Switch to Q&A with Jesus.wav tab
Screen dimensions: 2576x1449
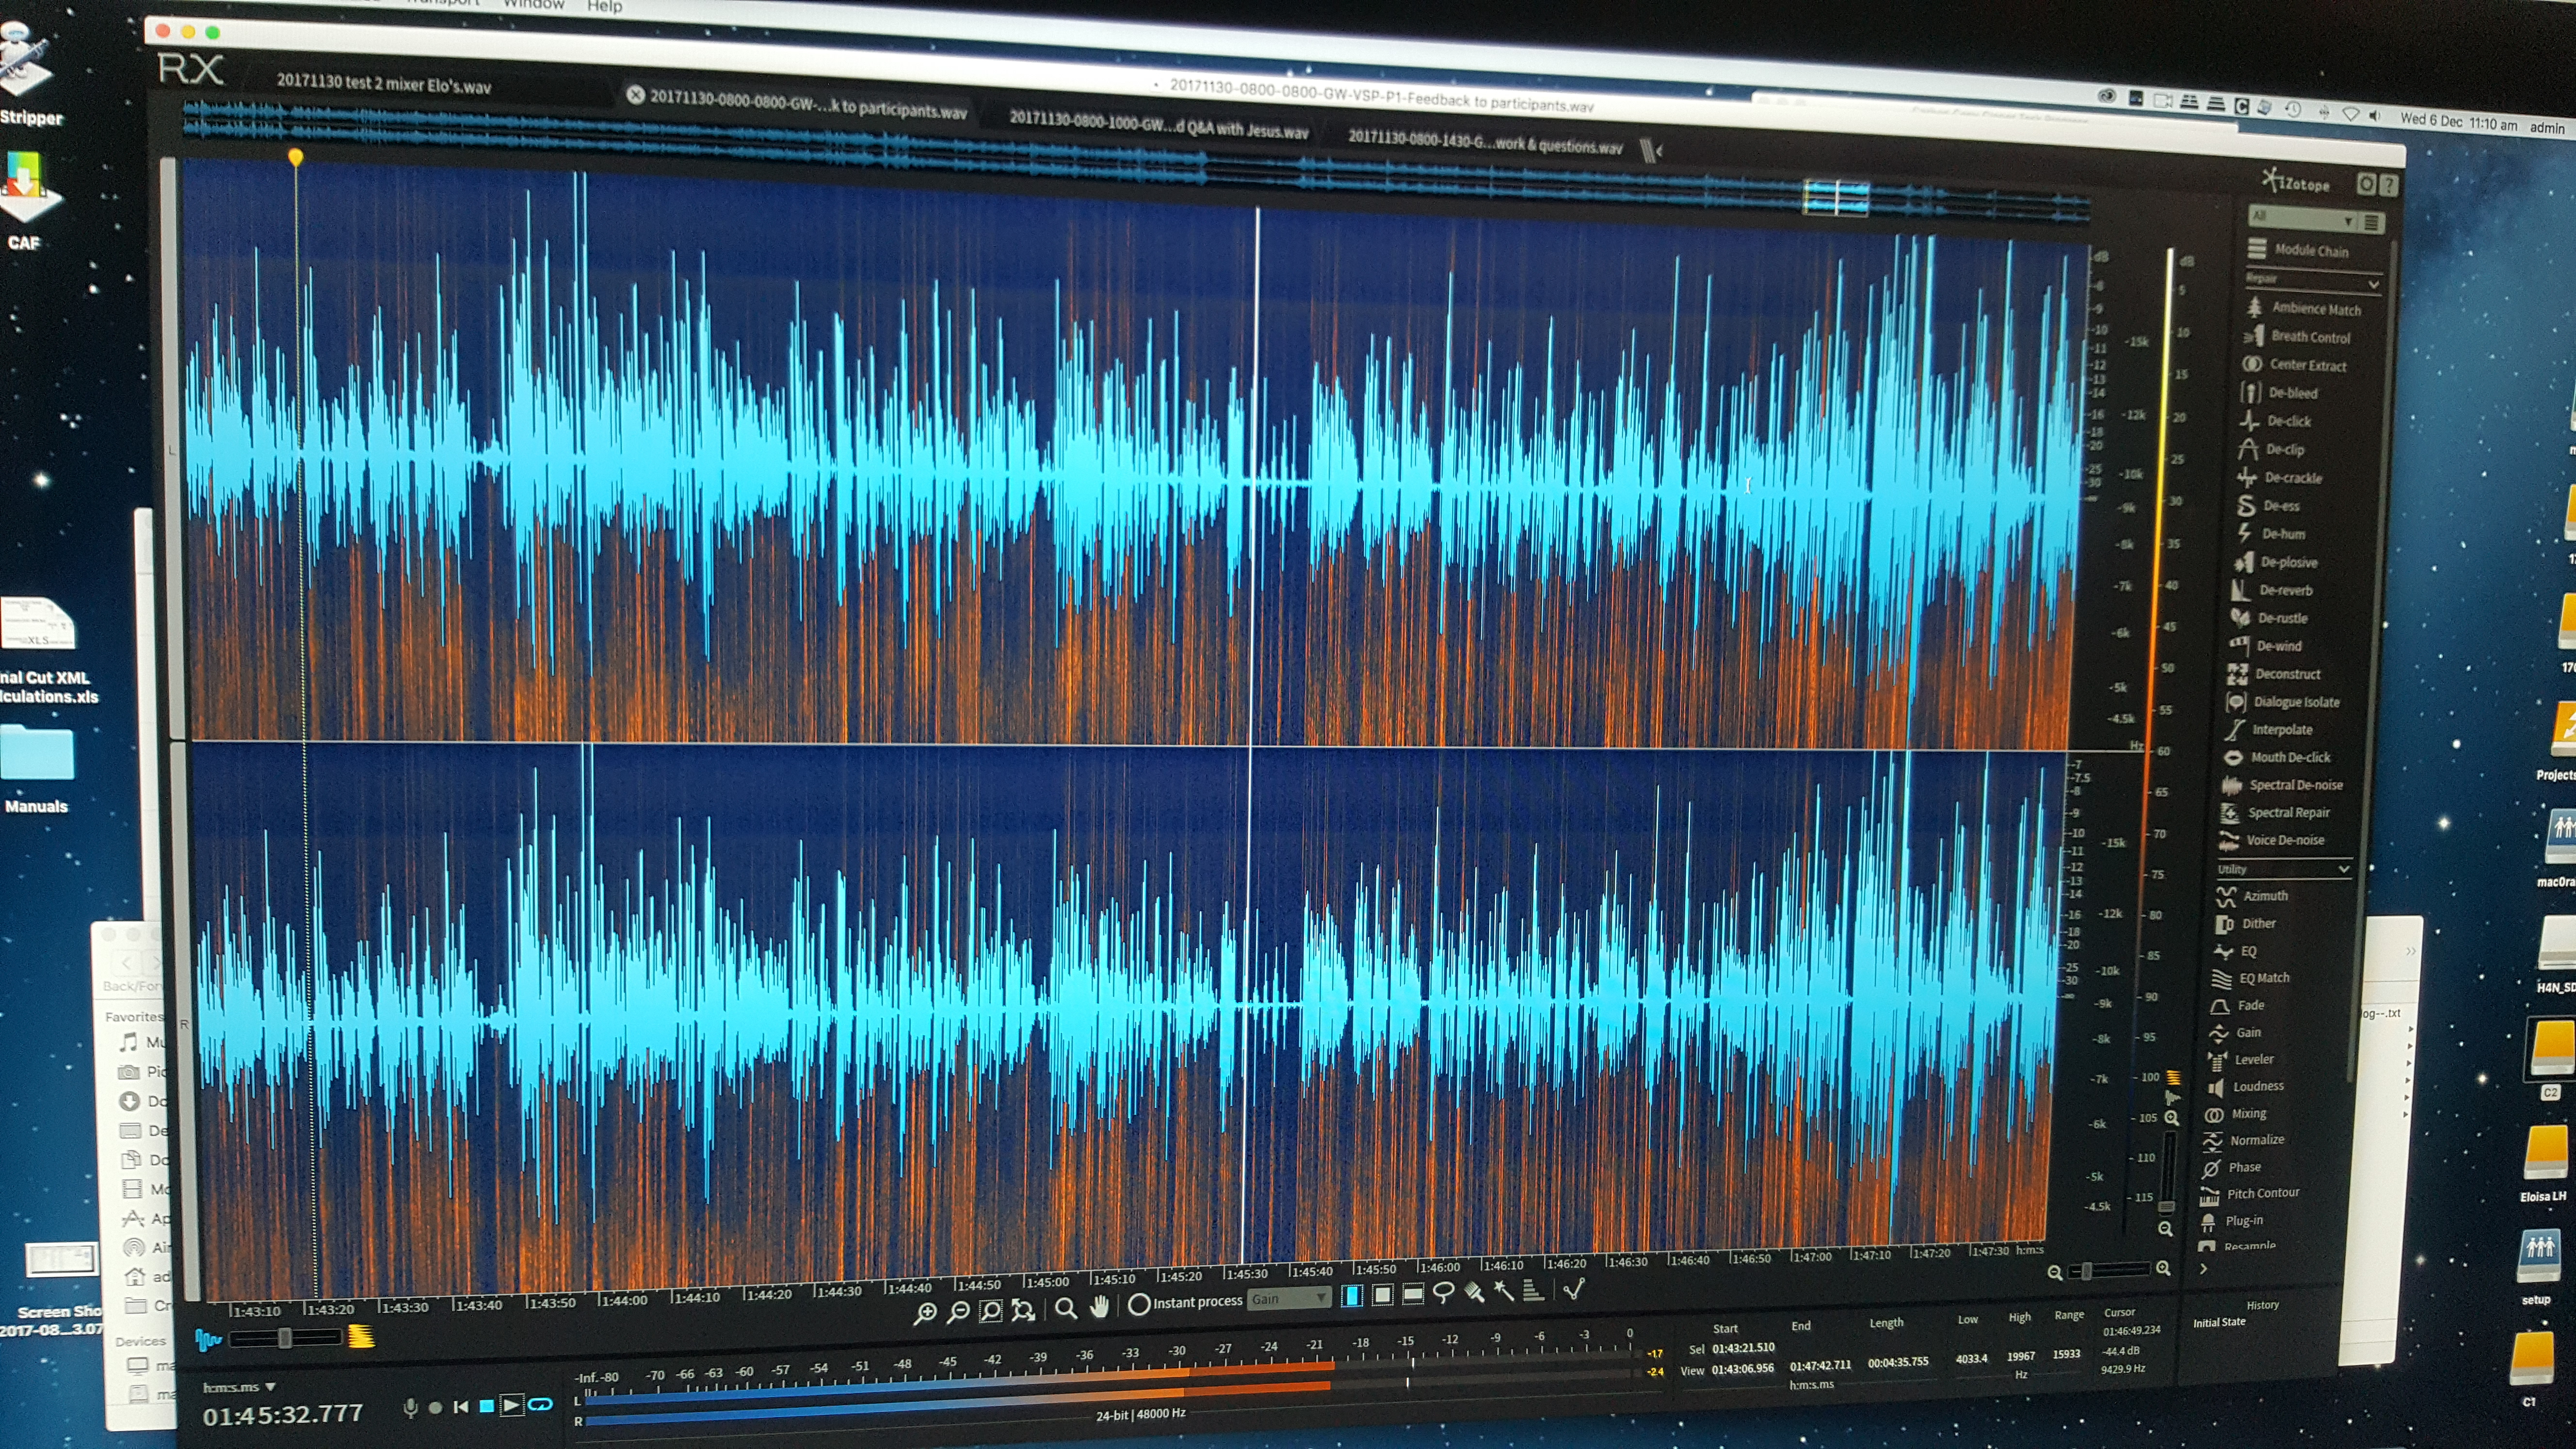click(1157, 124)
